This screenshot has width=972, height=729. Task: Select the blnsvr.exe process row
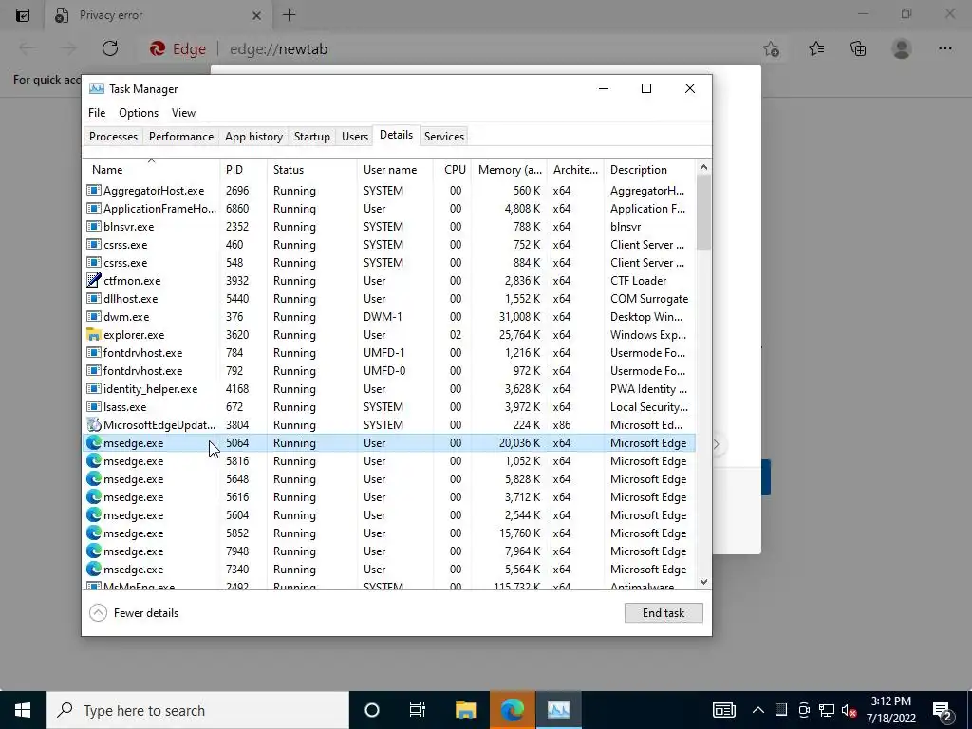[388, 227]
